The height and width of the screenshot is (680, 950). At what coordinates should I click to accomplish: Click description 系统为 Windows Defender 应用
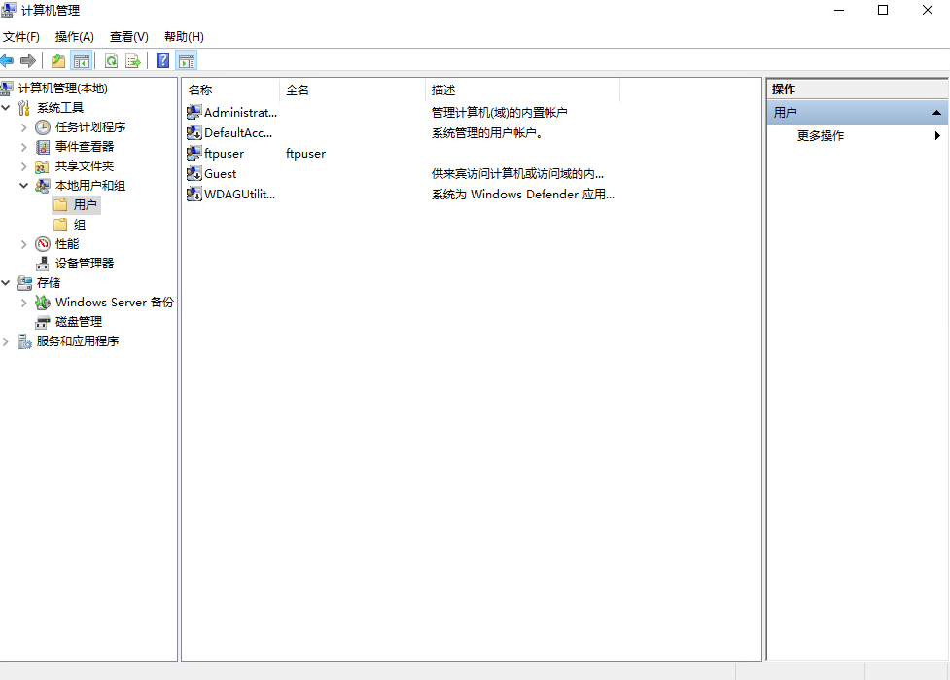(523, 194)
